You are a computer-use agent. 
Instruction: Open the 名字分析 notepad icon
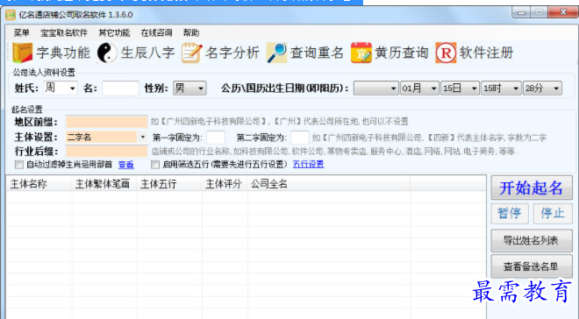[x=191, y=53]
